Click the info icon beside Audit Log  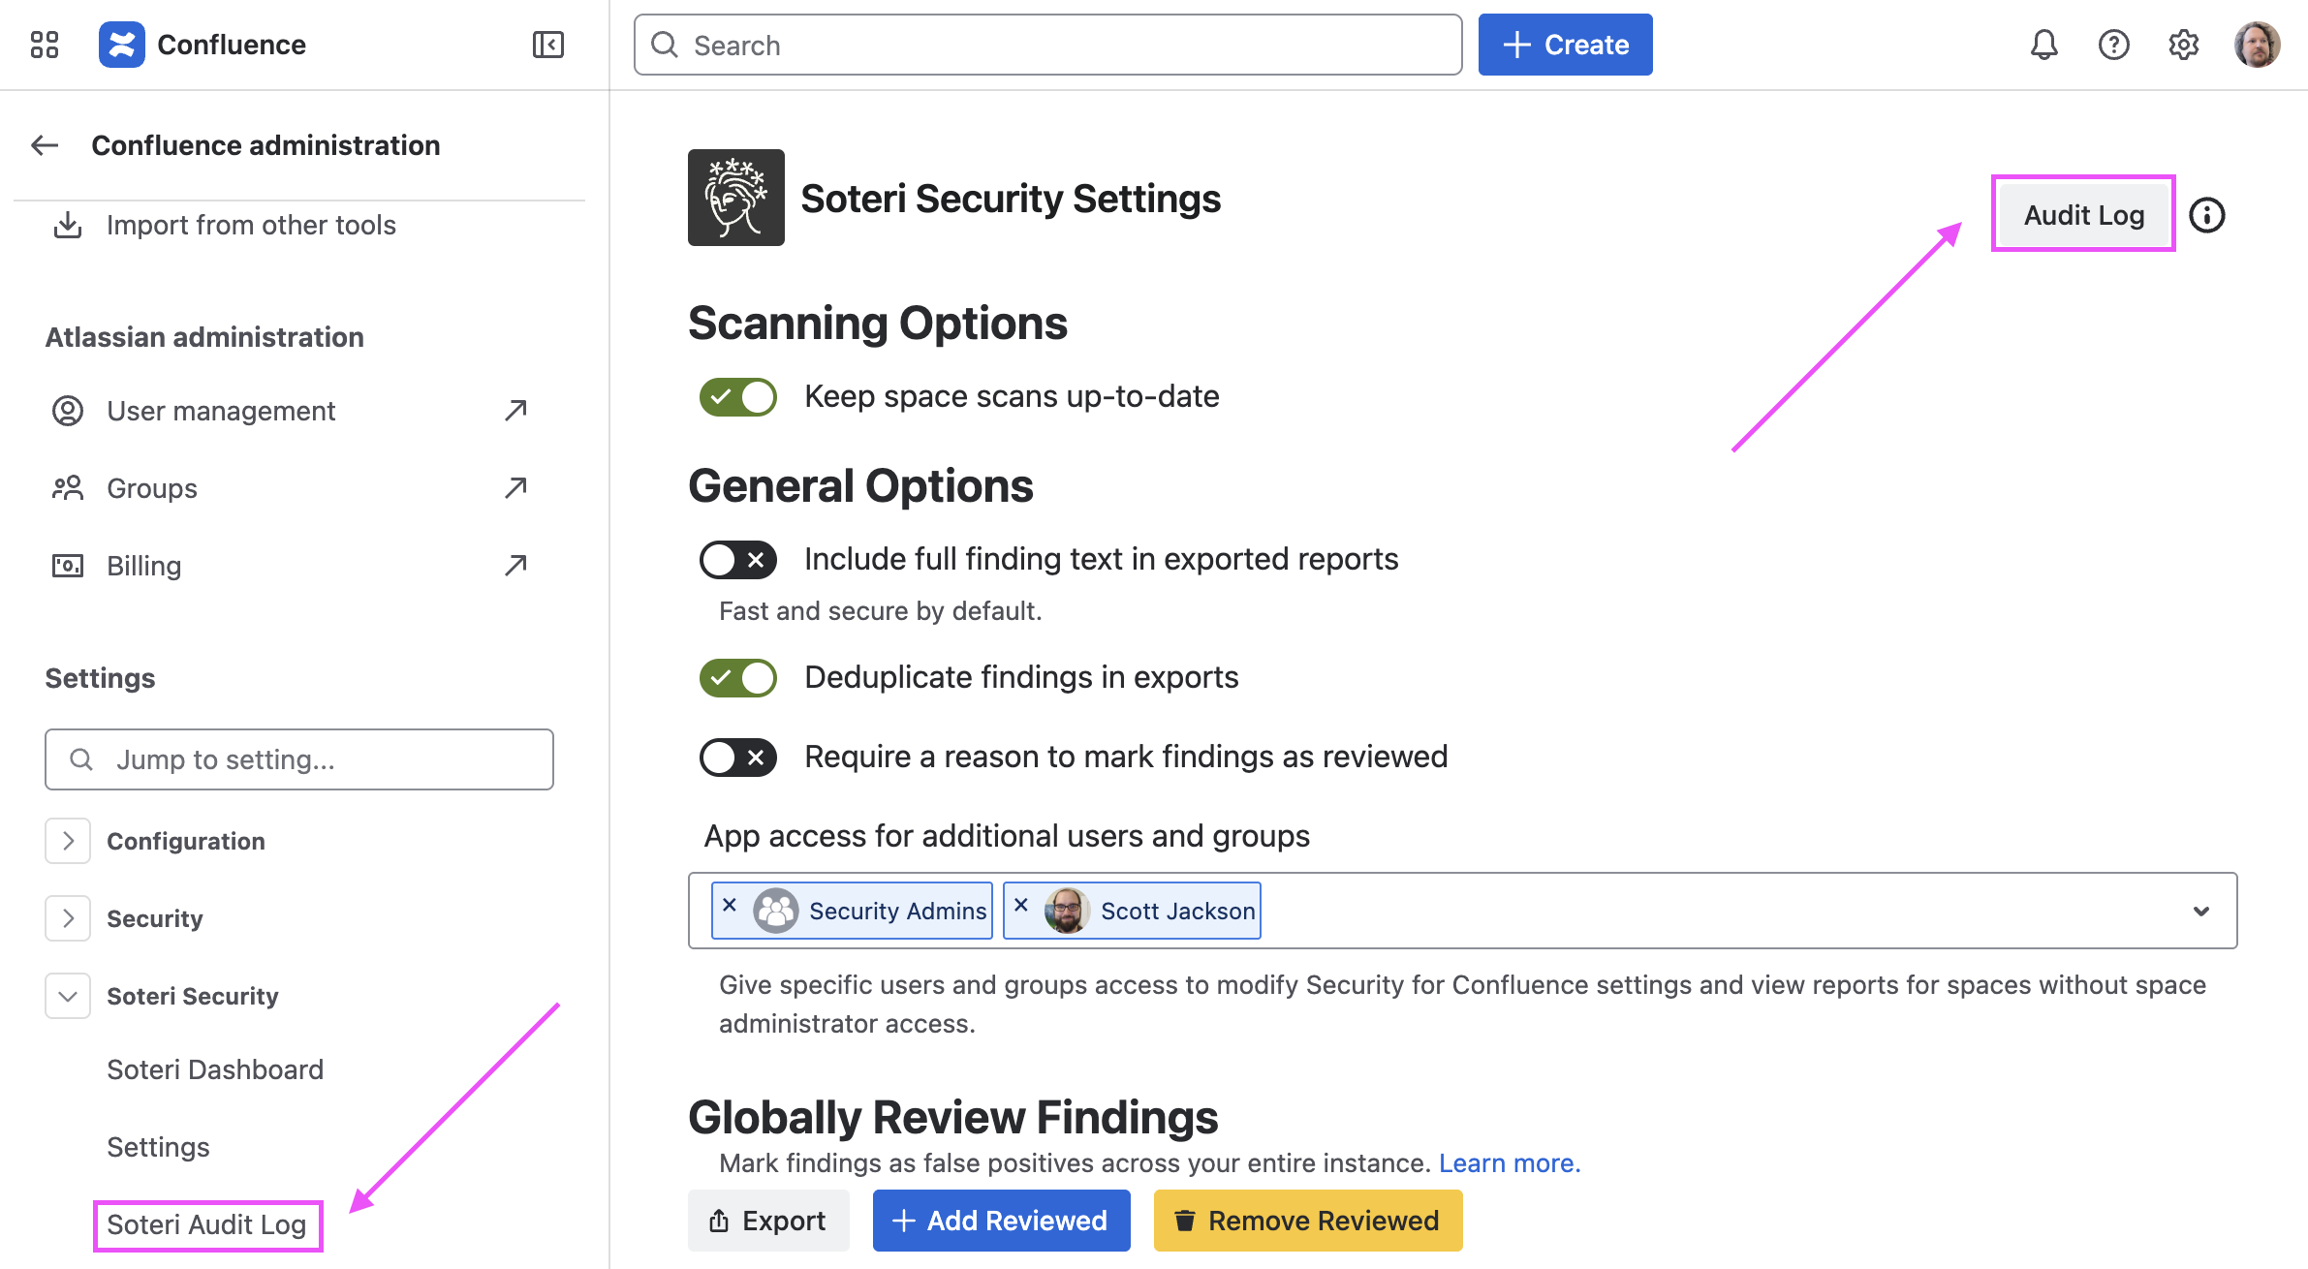2207,215
